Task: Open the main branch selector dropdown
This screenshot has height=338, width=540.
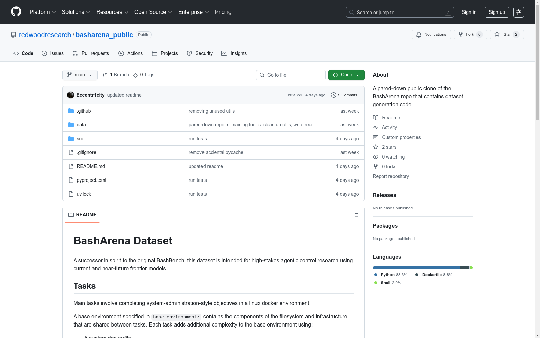Action: [x=80, y=75]
